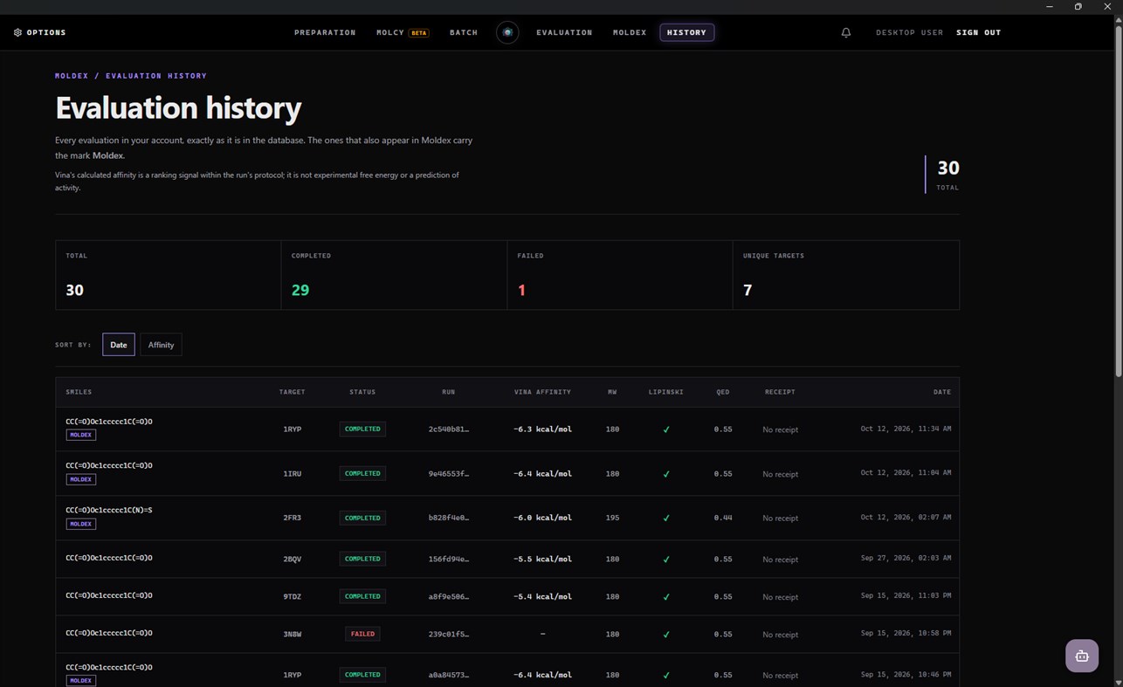1123x687 pixels.
Task: Click target 9TDZ cell
Action: [x=293, y=597]
